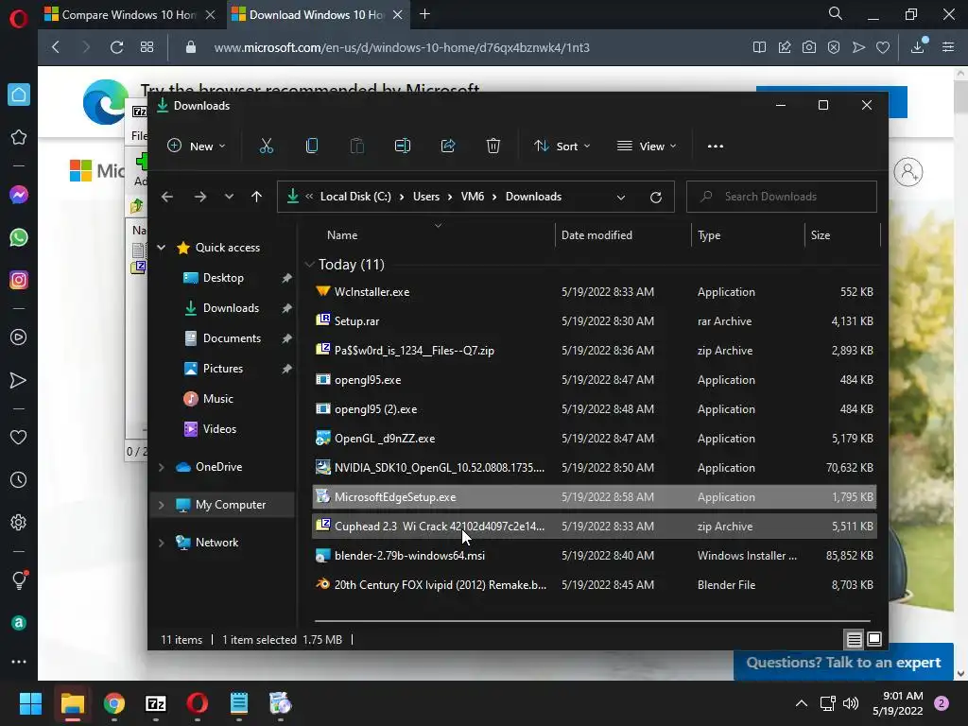Open the New item dropdown in Explorer

click(x=197, y=147)
